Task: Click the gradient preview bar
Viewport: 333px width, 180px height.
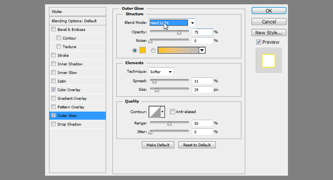Action: (x=178, y=50)
